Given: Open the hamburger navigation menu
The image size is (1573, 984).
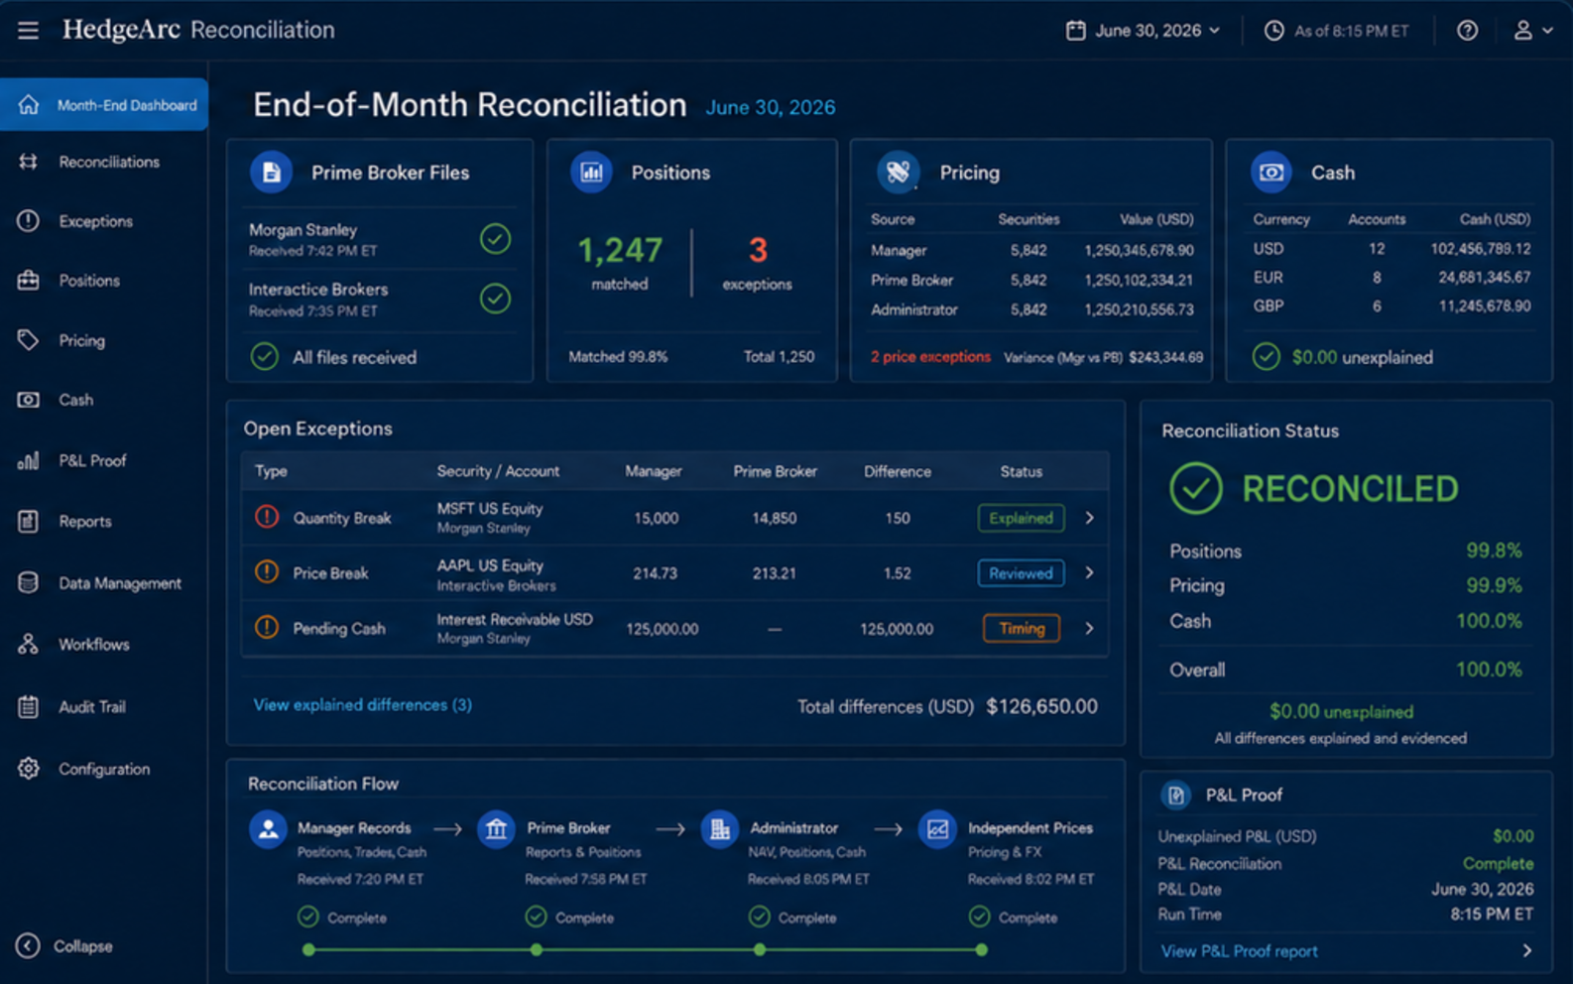Looking at the screenshot, I should pos(28,30).
